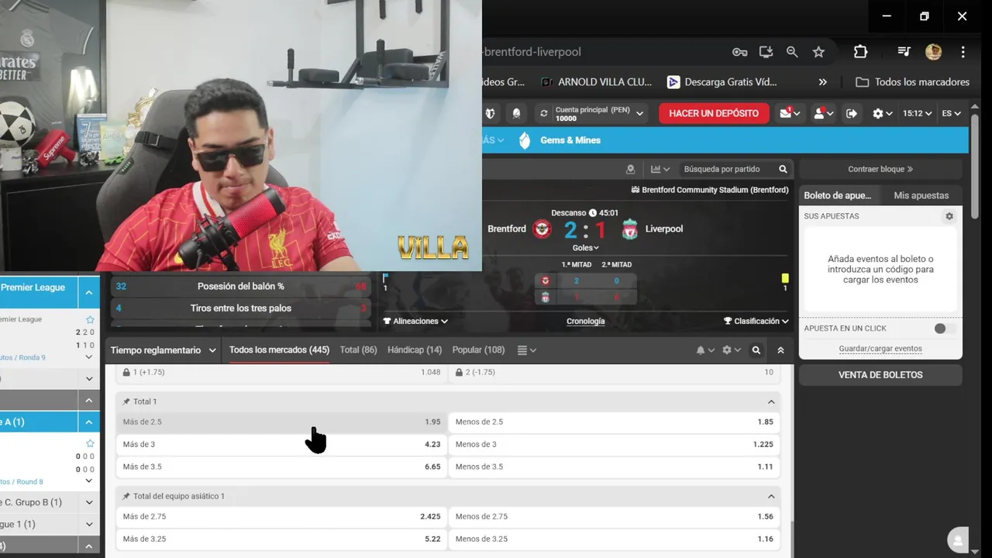Click the markets search magnifier button
The width and height of the screenshot is (992, 558).
point(756,350)
